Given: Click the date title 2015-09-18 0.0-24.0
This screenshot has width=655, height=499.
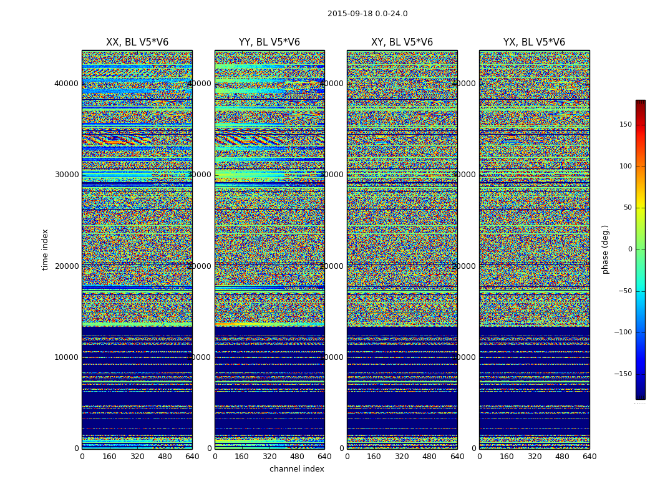Looking at the screenshot, I should (x=367, y=14).
